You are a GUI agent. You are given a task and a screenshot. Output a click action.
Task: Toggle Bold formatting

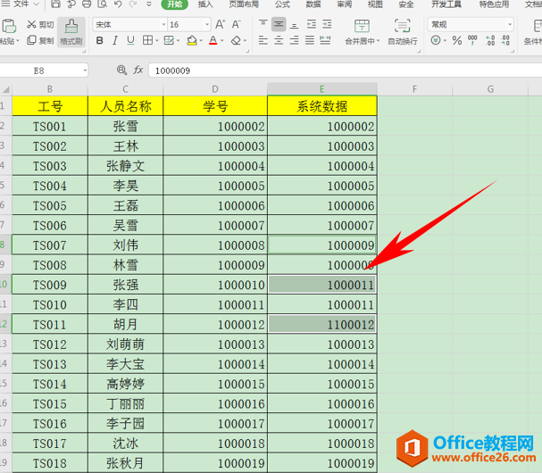tap(99, 40)
